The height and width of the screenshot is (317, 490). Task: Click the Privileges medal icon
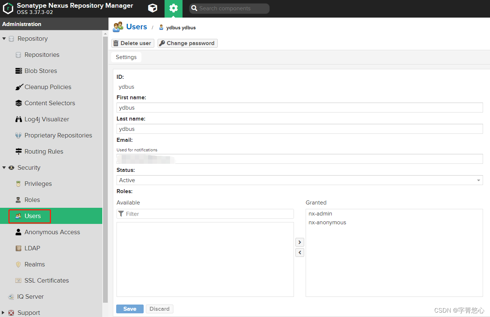click(18, 184)
